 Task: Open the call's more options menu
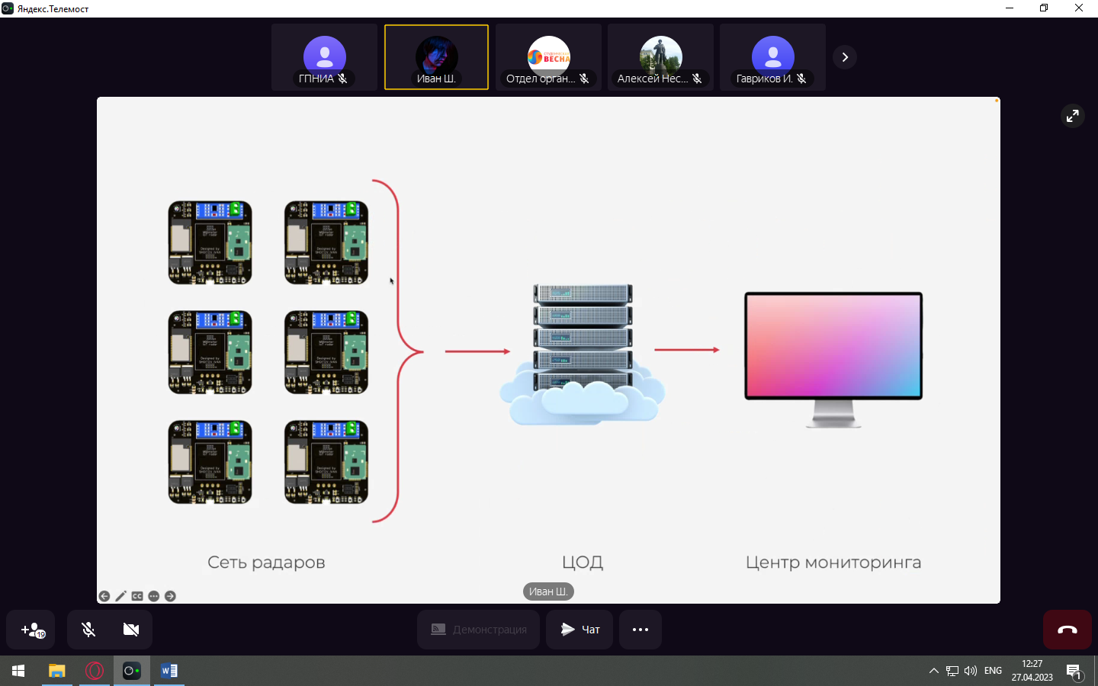tap(640, 630)
